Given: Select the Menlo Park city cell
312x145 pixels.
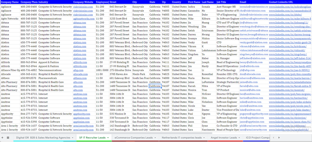Looking at the screenshot, I should coord(140,74).
